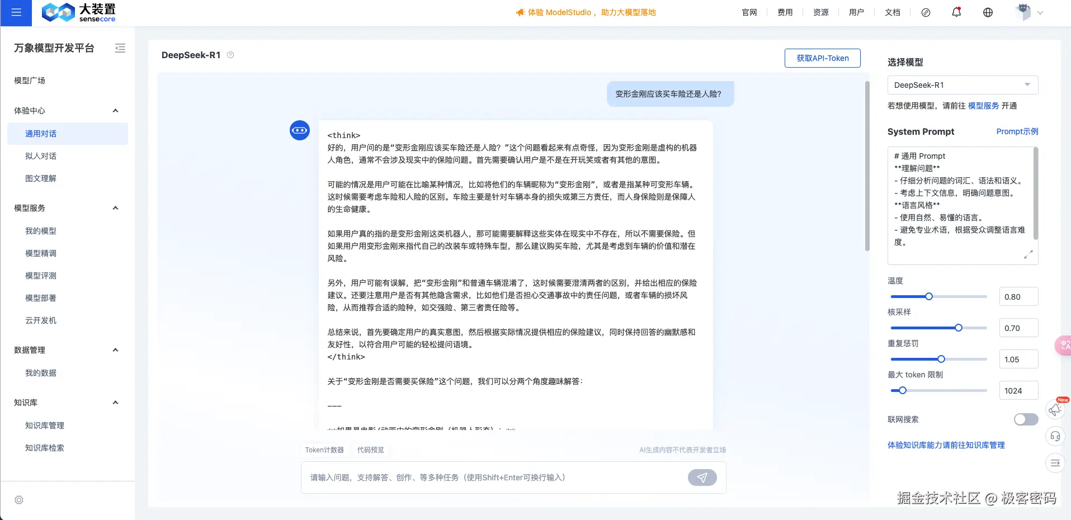The image size is (1071, 520).
Task: Open the compass/navigation icon in the top bar
Action: point(926,12)
